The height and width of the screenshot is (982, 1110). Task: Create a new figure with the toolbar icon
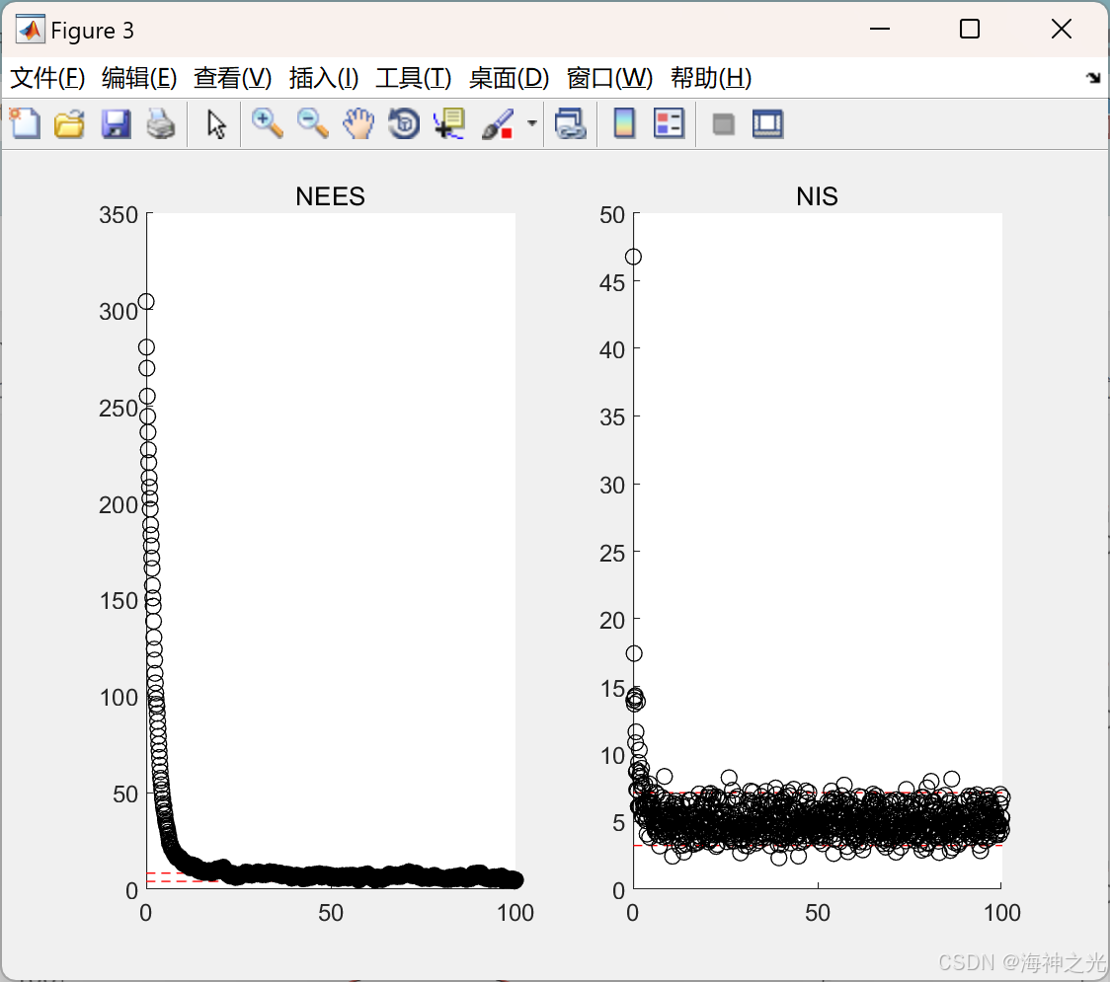[26, 123]
